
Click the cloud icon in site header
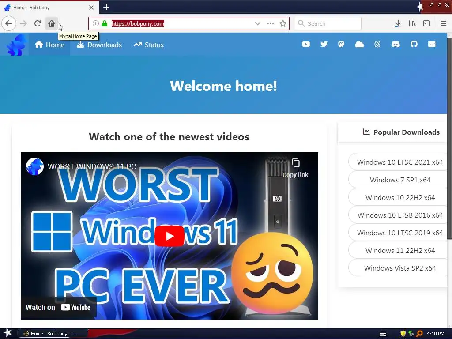click(359, 44)
